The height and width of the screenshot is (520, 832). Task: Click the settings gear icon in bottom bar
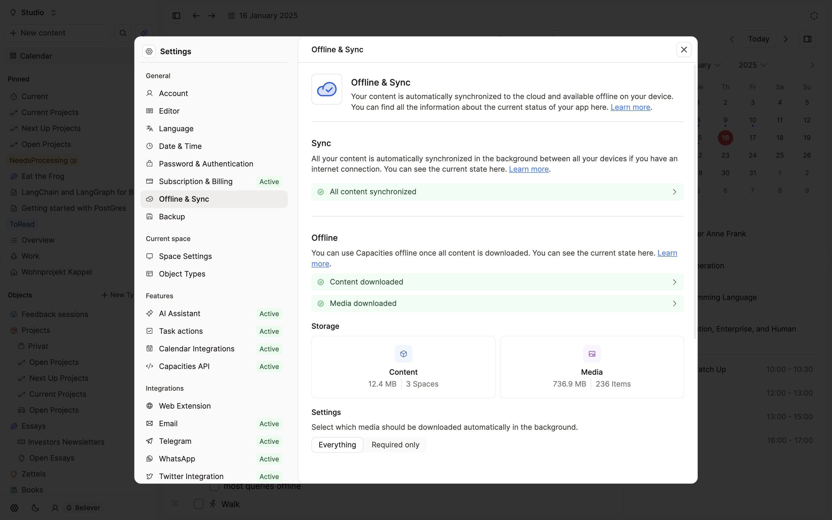pos(14,508)
